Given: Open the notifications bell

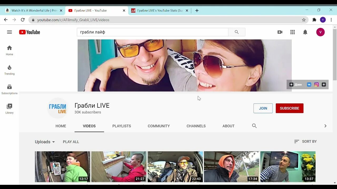Looking at the screenshot, I should click(305, 32).
